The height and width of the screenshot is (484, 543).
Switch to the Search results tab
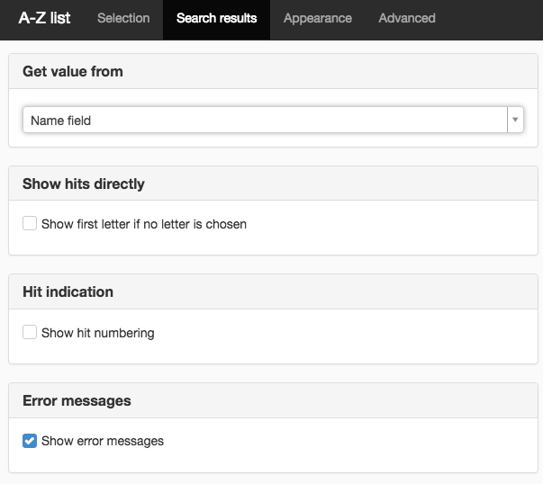216,18
